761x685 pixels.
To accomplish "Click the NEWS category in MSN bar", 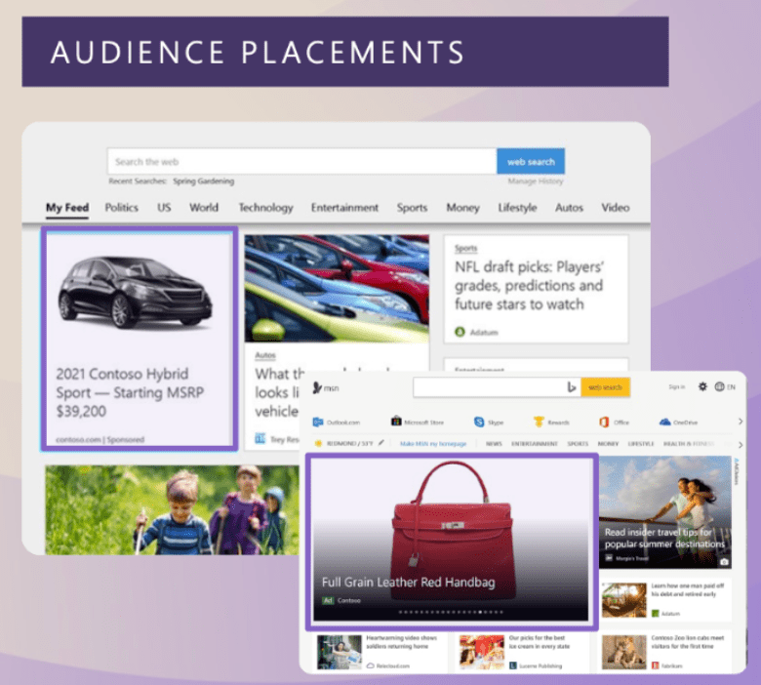I will coord(494,444).
